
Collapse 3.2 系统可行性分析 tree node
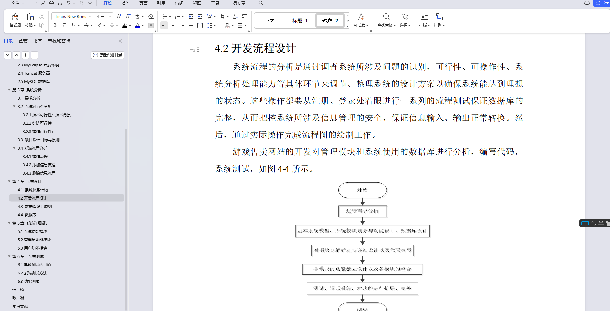pyautogui.click(x=14, y=106)
